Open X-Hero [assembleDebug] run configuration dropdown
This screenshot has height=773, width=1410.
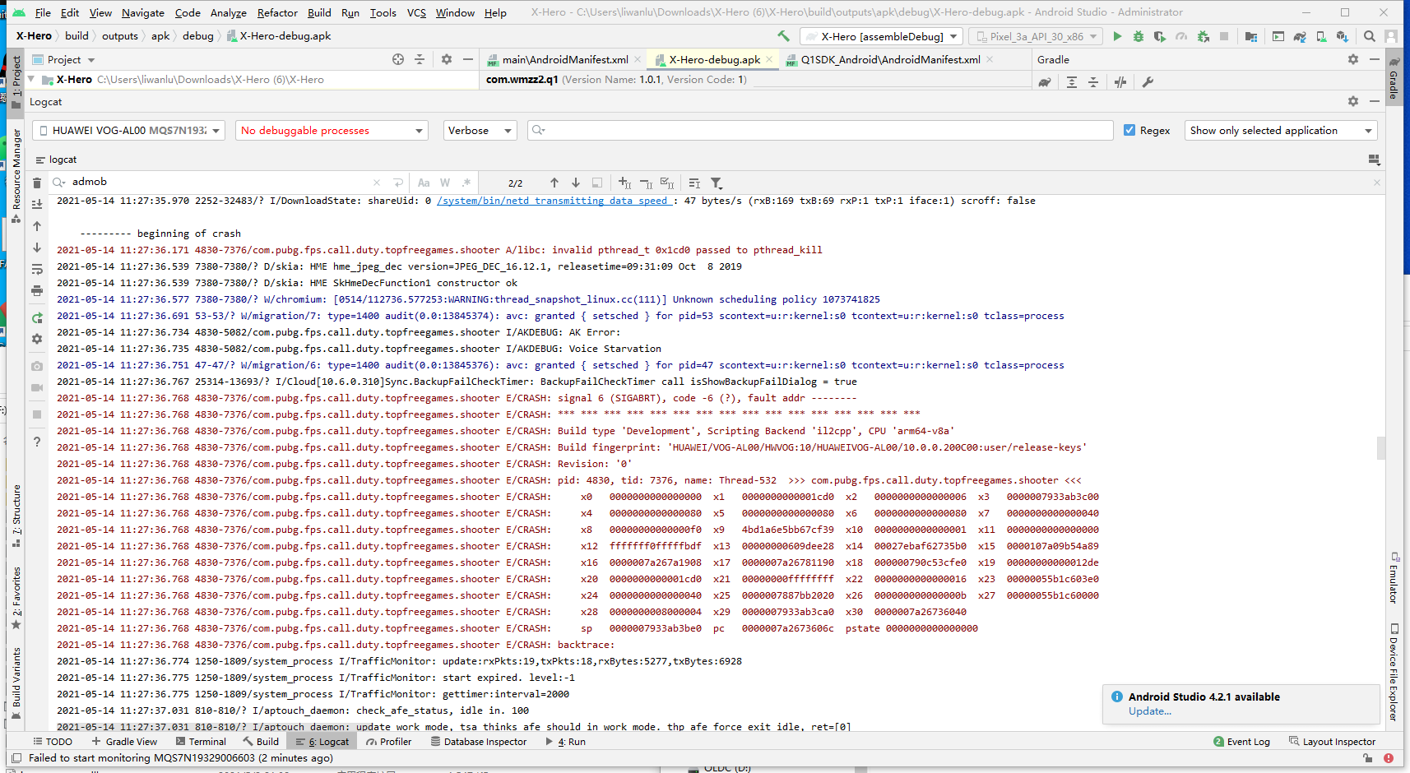(x=881, y=36)
